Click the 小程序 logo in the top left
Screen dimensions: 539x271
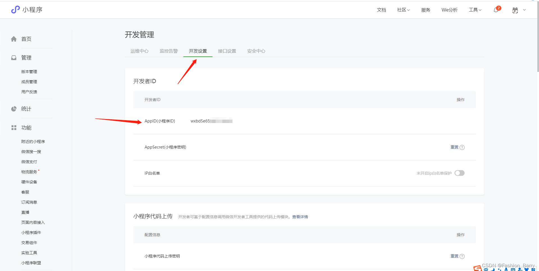[x=27, y=10]
